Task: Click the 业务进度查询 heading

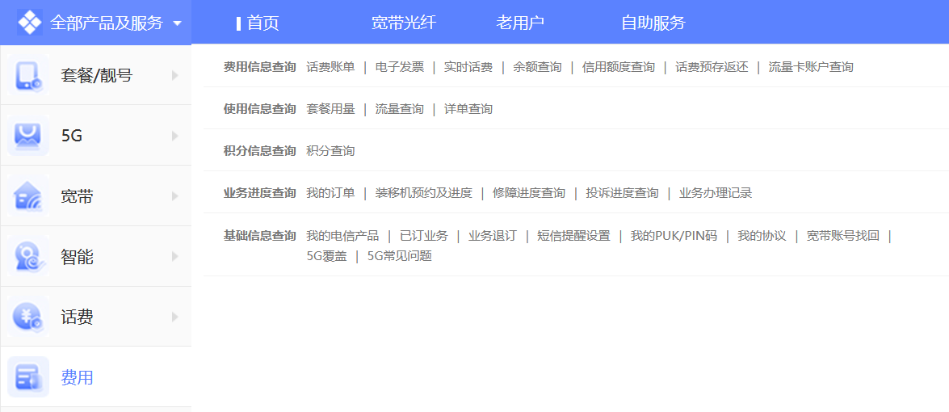Action: (x=259, y=193)
